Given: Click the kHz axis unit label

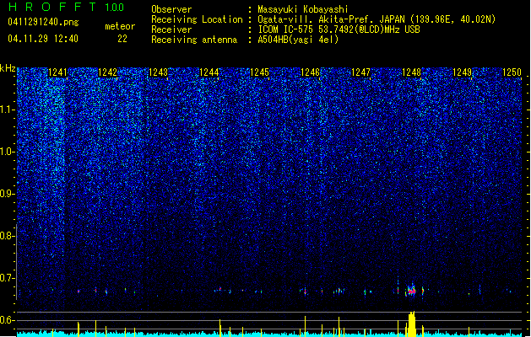Looking at the screenshot, I should (8, 68).
